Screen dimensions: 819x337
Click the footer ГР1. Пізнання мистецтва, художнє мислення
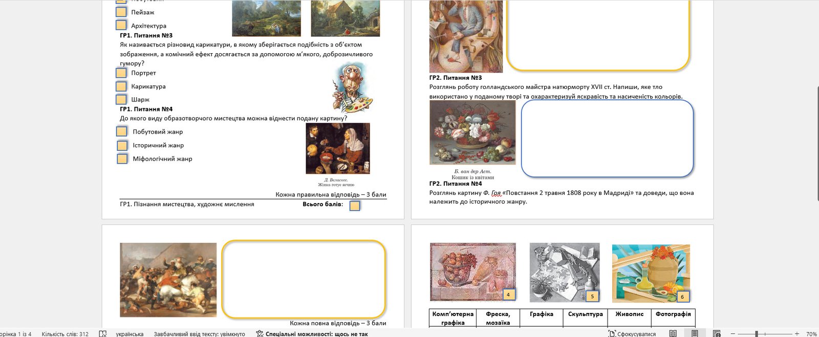[x=187, y=204]
